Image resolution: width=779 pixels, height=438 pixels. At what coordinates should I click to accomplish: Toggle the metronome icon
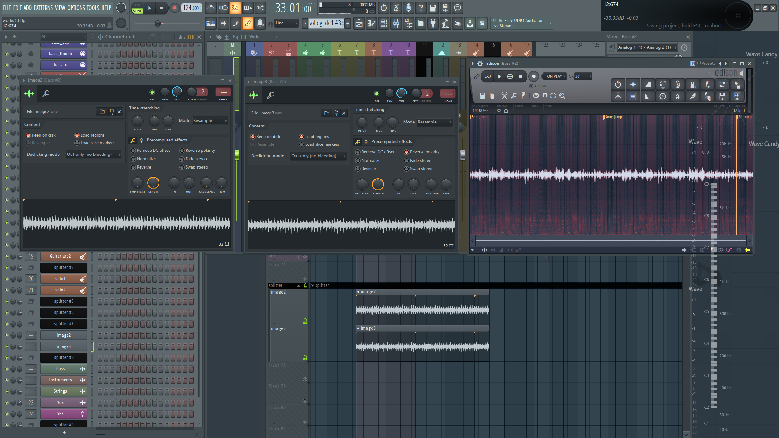click(x=211, y=8)
